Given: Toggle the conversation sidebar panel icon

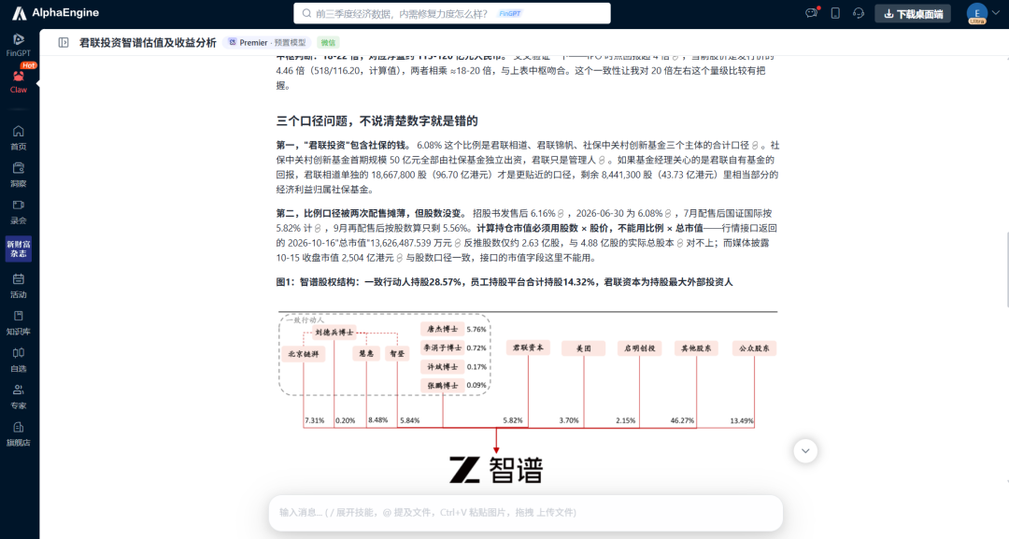Looking at the screenshot, I should pyautogui.click(x=64, y=42).
